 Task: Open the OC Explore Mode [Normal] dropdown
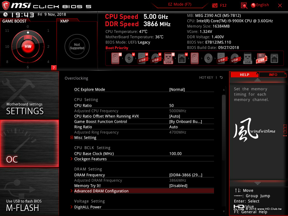(177, 89)
